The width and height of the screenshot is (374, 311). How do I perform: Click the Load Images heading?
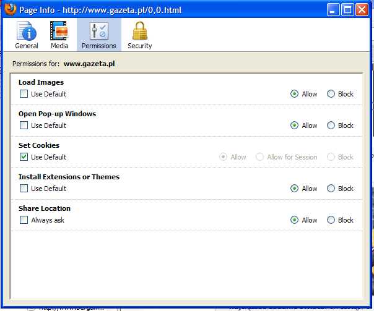tap(41, 82)
